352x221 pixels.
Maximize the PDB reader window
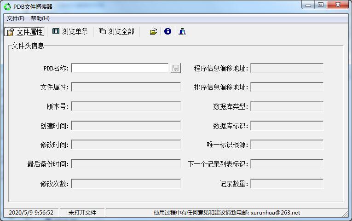(321, 5)
